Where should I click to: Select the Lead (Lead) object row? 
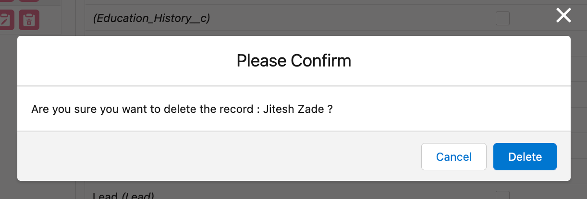(x=123, y=195)
